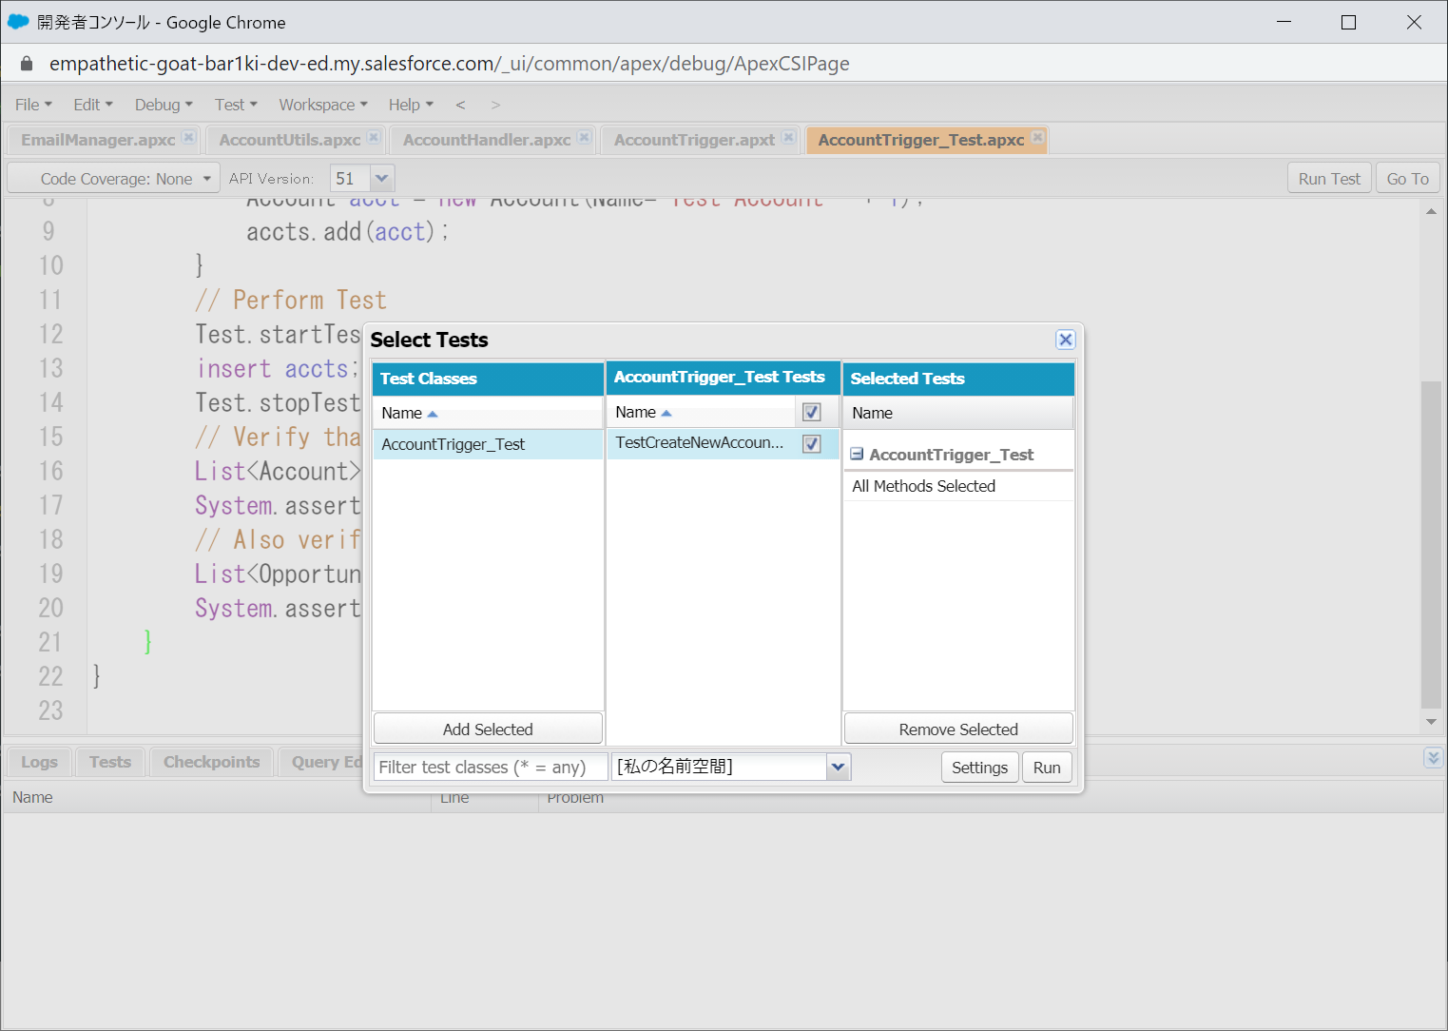Switch to AccountTrigger.apxt tab

coord(694,140)
